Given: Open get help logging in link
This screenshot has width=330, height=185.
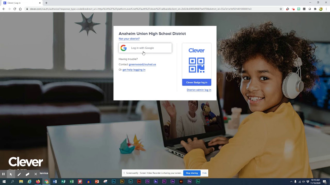Looking at the screenshot, I should click(x=134, y=70).
